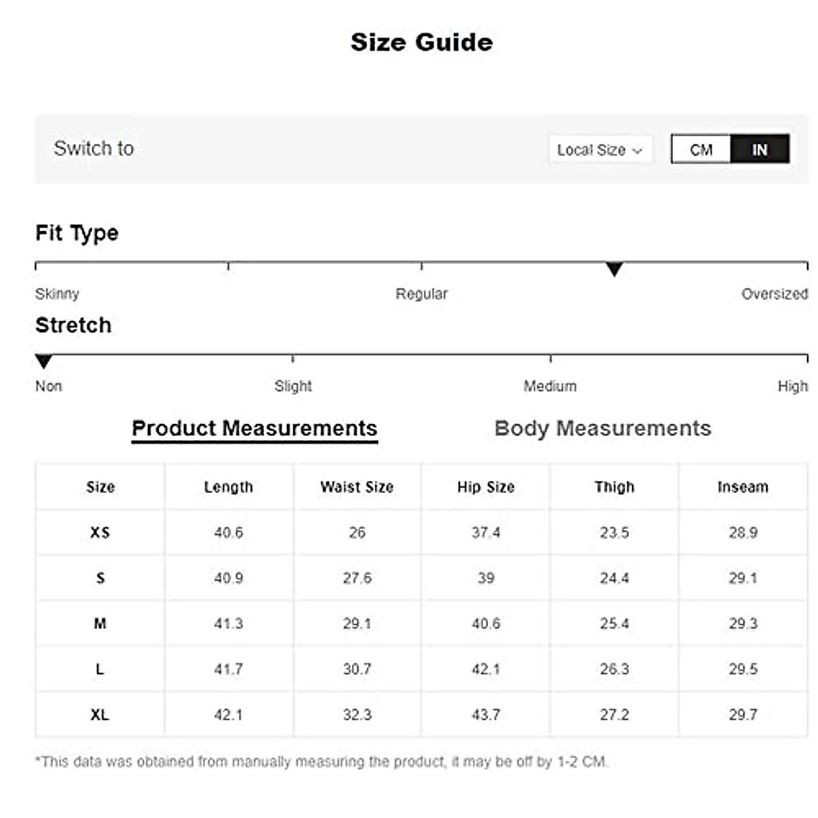818x818 pixels.
Task: Click the Skinny fit label
Action: [x=57, y=294]
